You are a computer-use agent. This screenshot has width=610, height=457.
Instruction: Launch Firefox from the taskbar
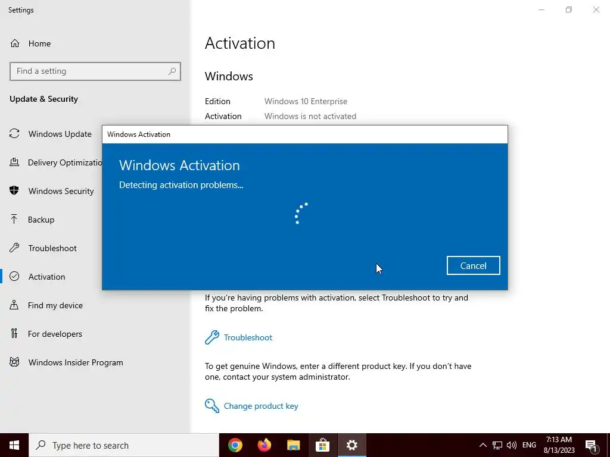[x=264, y=445]
